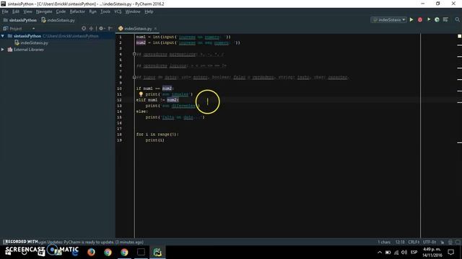
Task: Open CRLF line separator selector
Action: [x=414, y=242]
